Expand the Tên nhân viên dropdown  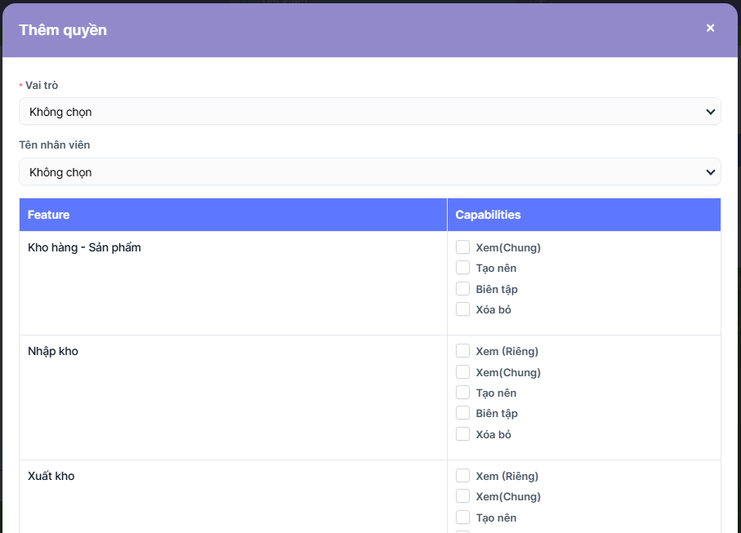[x=369, y=172]
